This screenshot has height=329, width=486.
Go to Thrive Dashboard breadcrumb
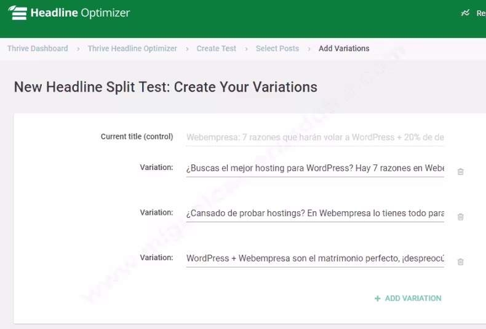pos(38,48)
